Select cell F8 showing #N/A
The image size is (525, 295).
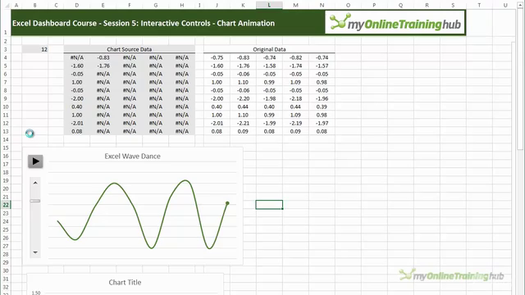point(130,90)
